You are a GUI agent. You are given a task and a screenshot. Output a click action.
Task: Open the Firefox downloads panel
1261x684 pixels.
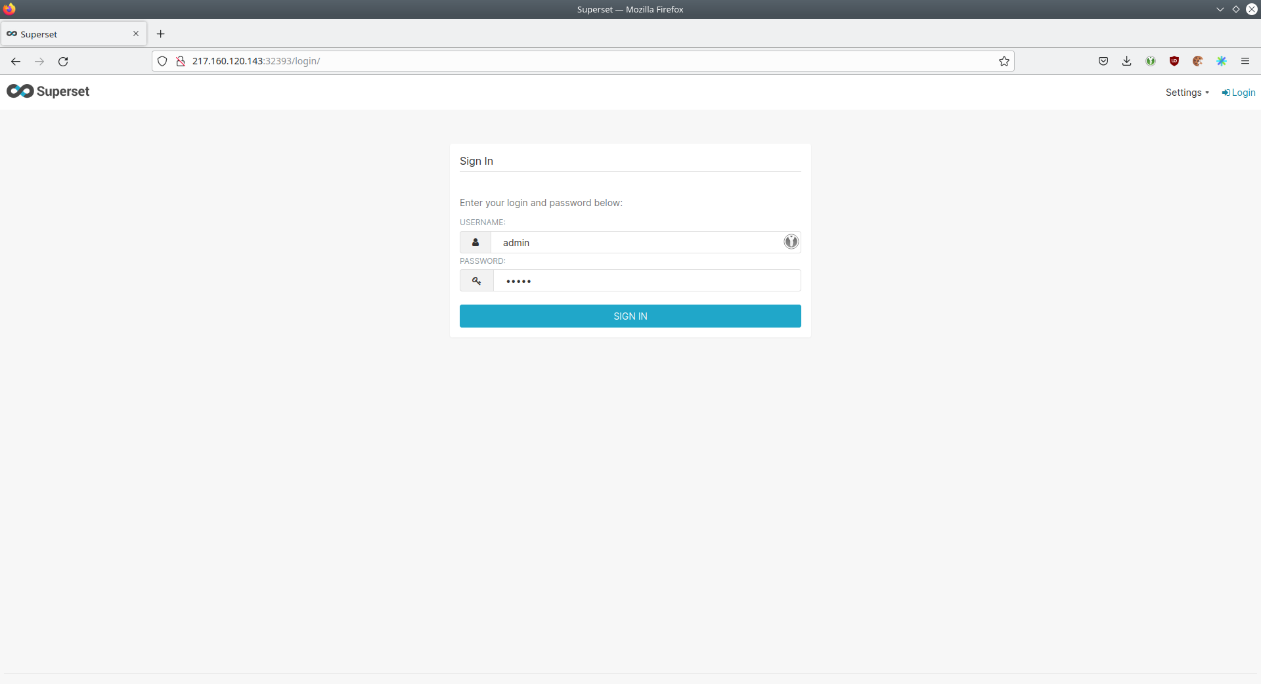(x=1126, y=61)
